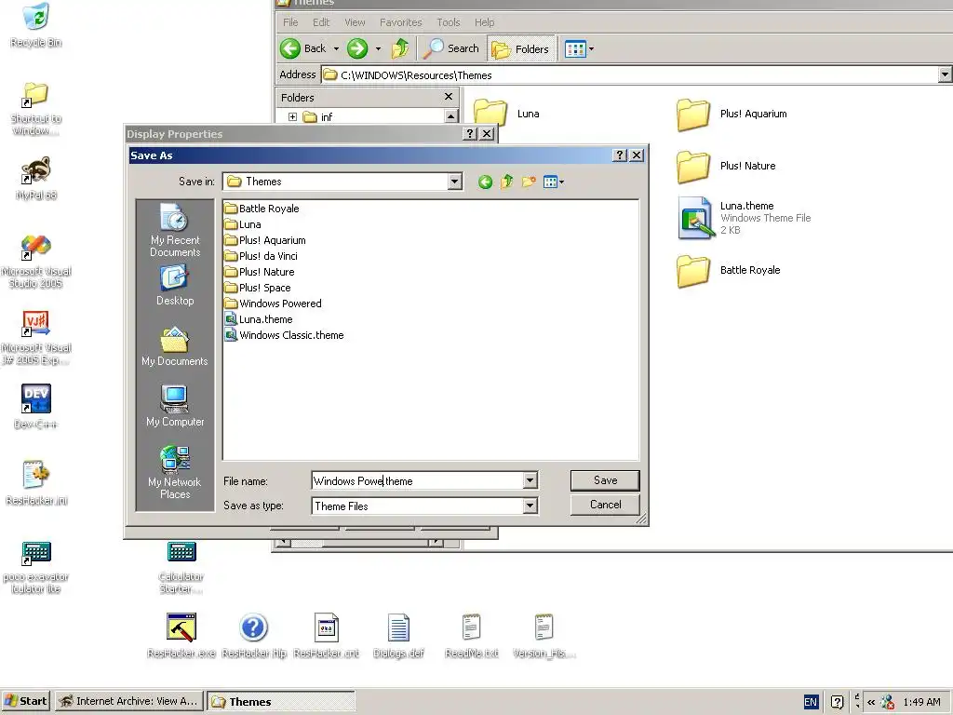Select Dev-C++ desktop shortcut

[x=36, y=406]
